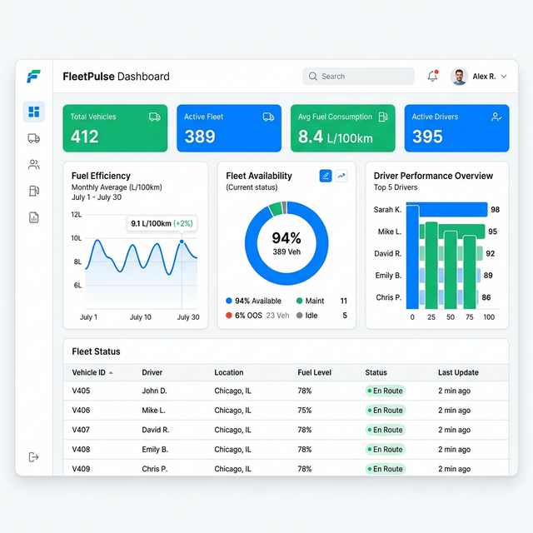The width and height of the screenshot is (533, 533).
Task: Click the En Route badge for V405
Action: coord(385,391)
